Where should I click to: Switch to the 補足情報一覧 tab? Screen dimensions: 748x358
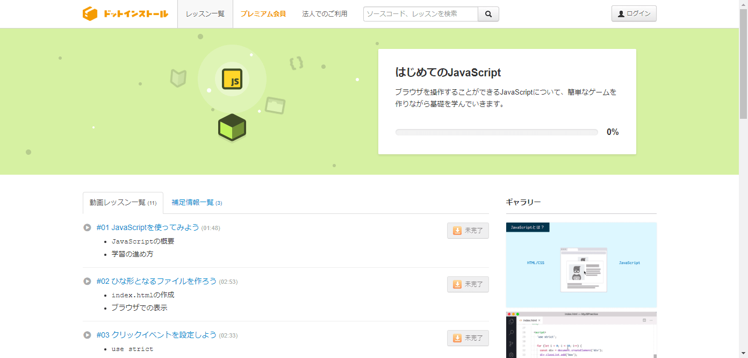pyautogui.click(x=197, y=202)
